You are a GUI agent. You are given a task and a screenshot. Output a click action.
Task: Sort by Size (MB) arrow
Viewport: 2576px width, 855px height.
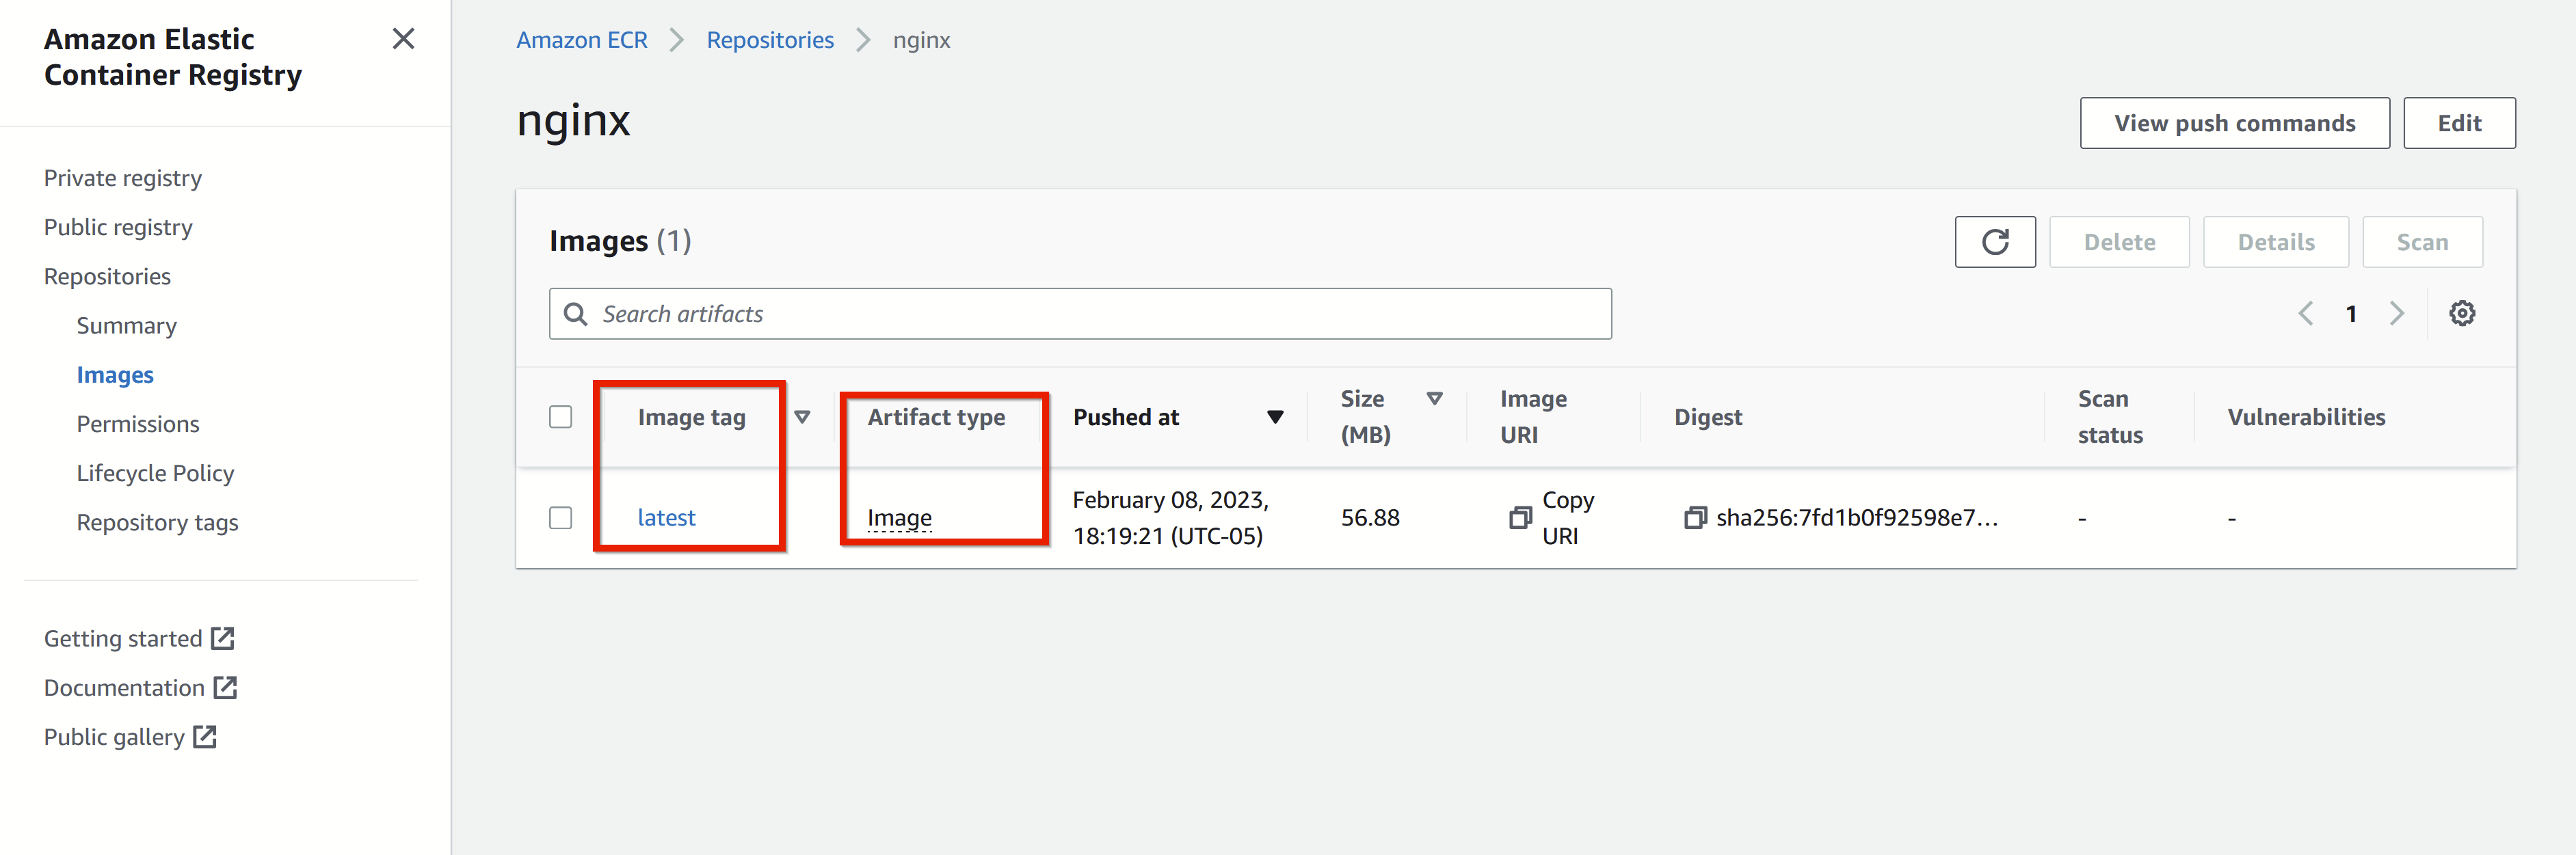pyautogui.click(x=1434, y=399)
